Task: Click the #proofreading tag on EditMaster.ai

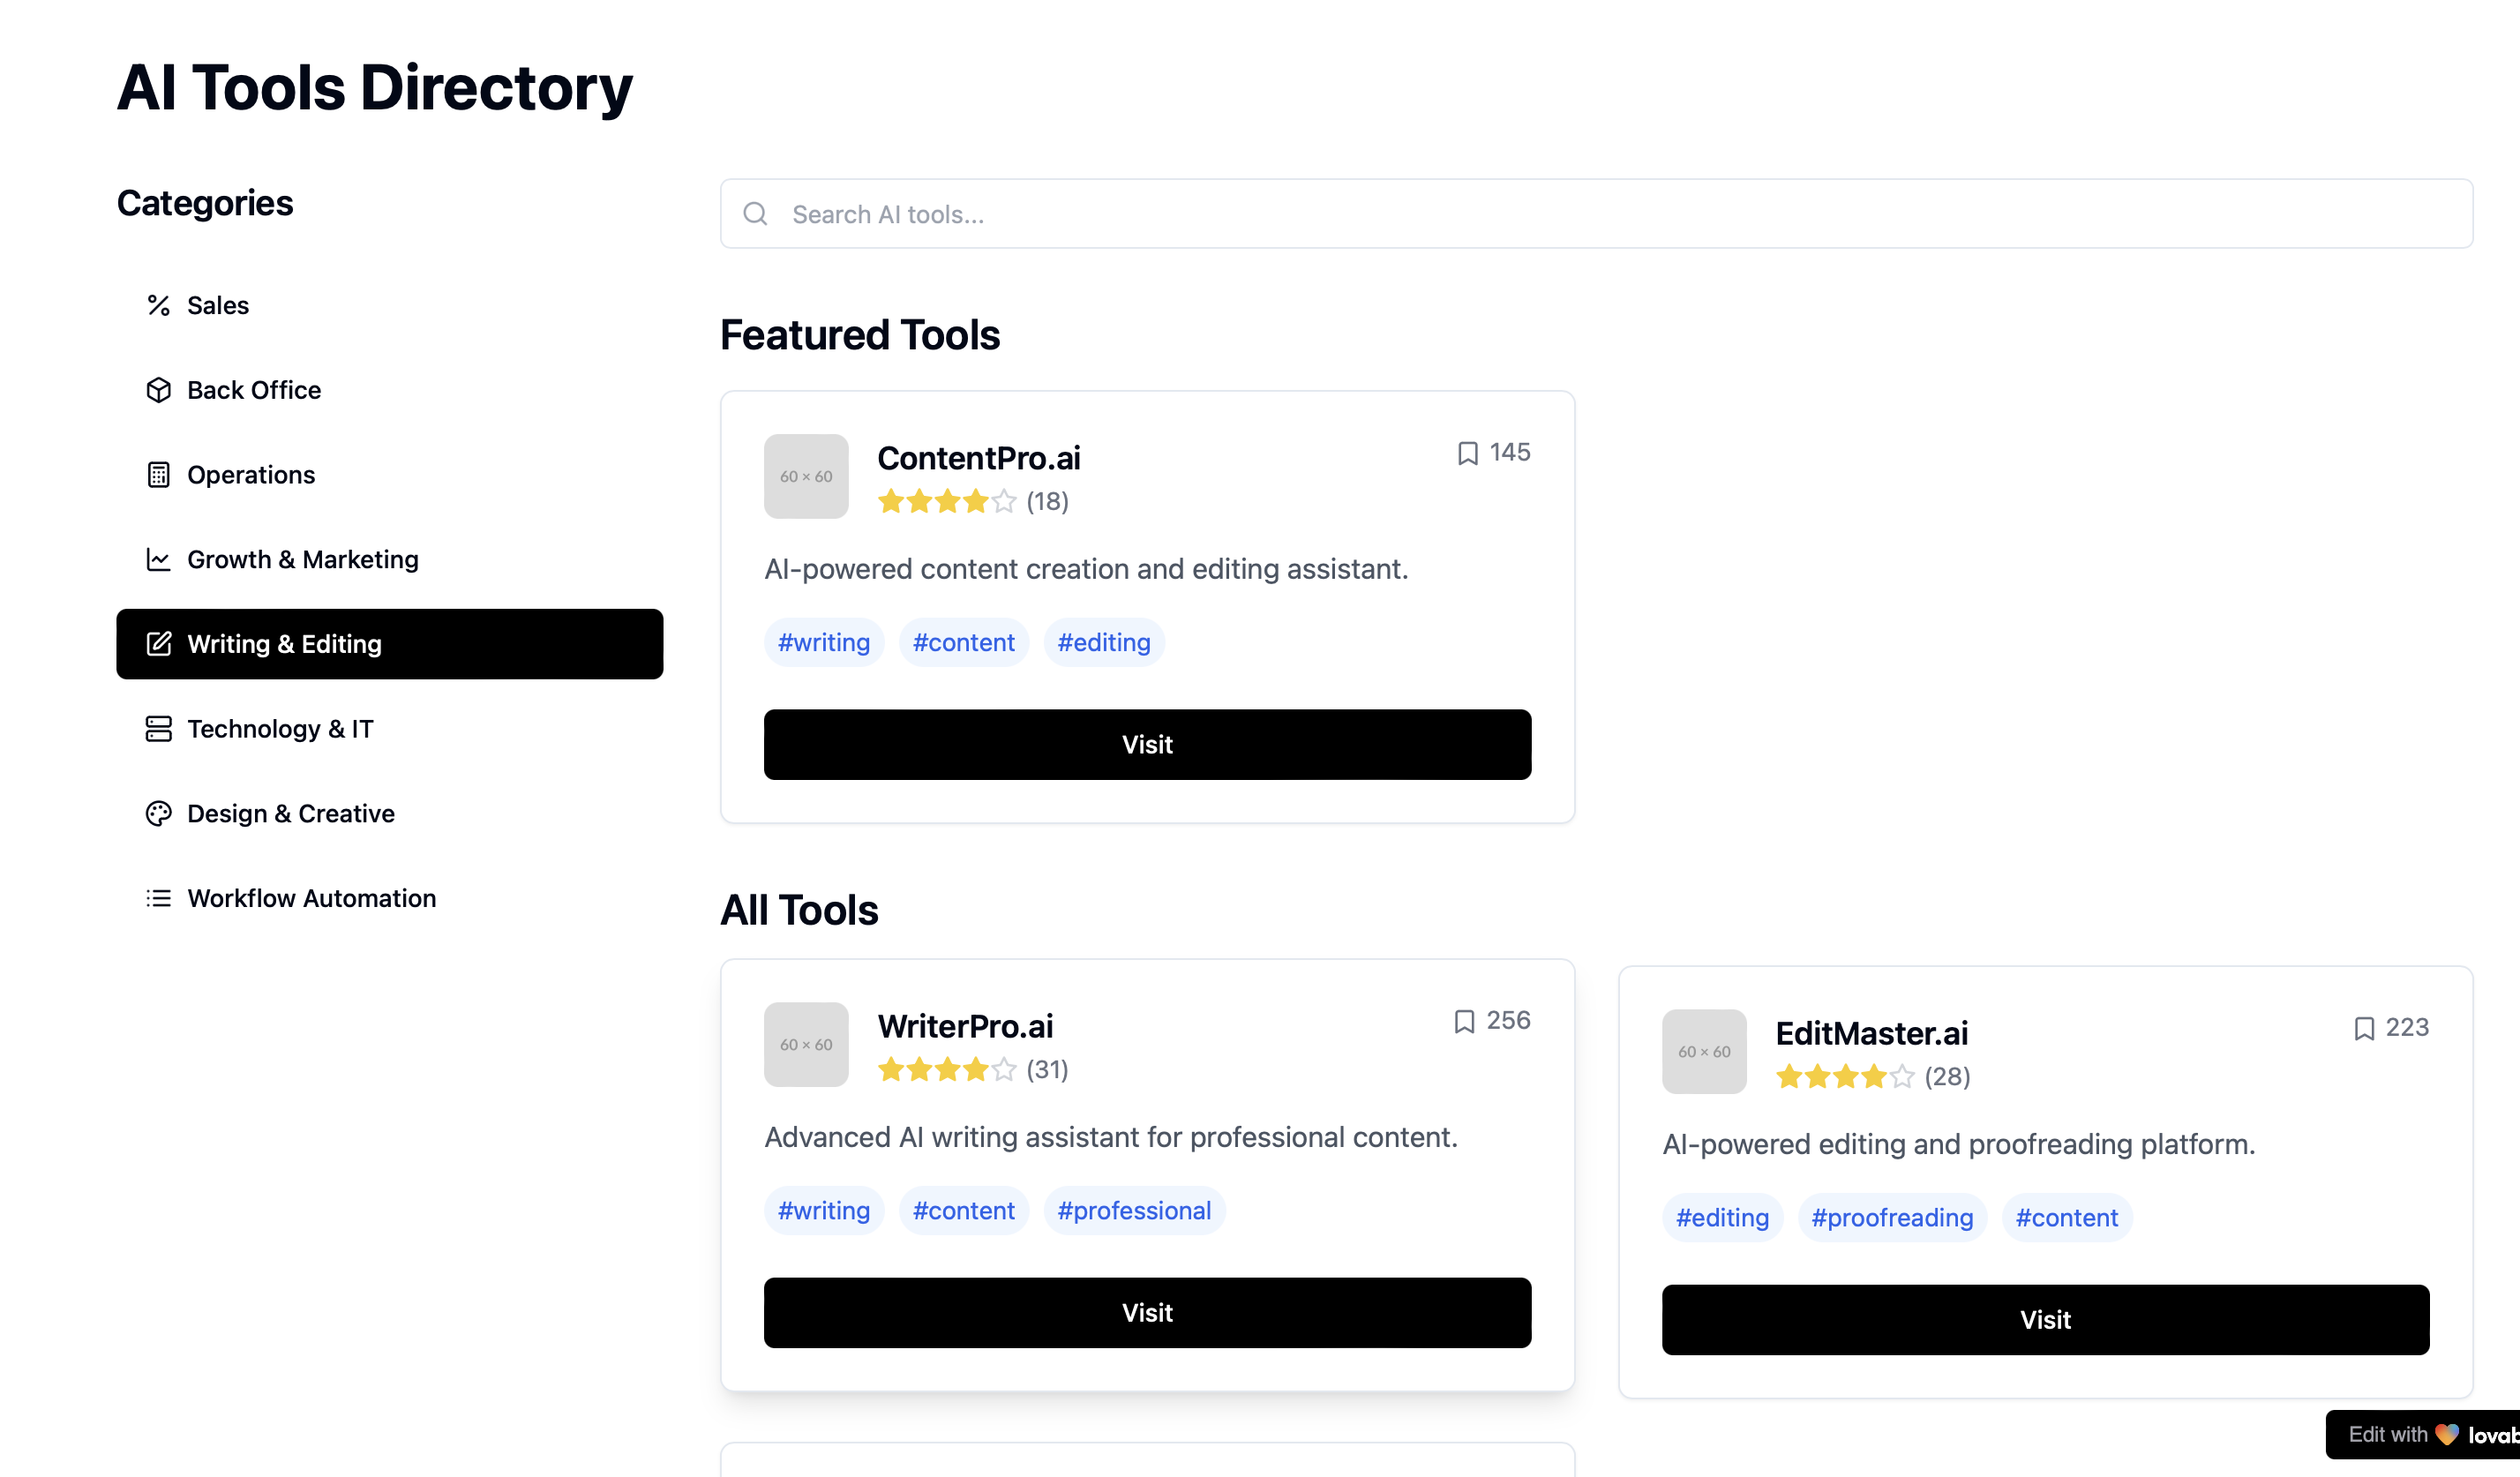Action: click(1892, 1218)
